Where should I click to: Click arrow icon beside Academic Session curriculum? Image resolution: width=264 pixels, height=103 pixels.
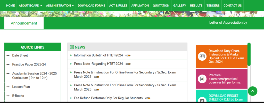click(8, 73)
